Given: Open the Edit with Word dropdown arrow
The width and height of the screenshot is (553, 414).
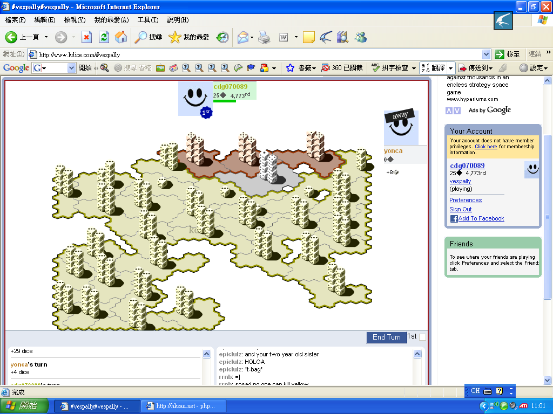Looking at the screenshot, I should coord(296,37).
